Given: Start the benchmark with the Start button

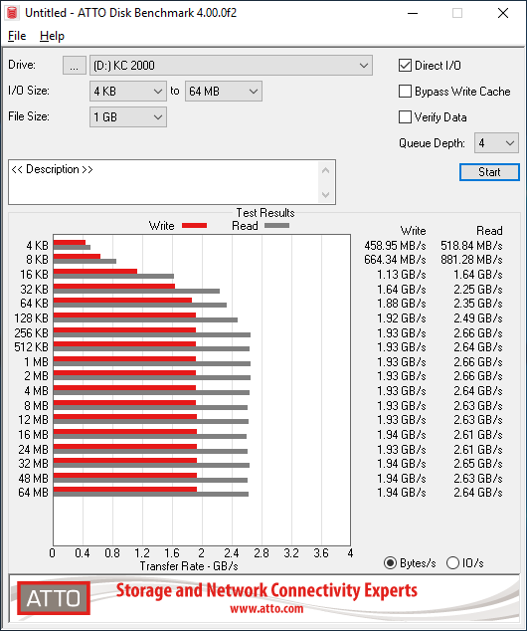Looking at the screenshot, I should 489,172.
